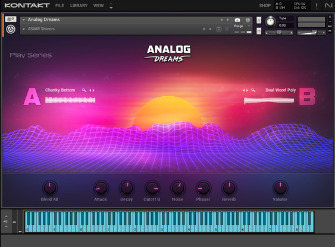
Task: Click the voice count and memory readout
Action: (x=280, y=6)
